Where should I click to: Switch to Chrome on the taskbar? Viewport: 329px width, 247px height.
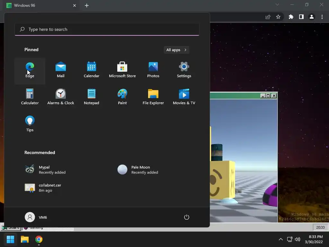click(x=39, y=239)
